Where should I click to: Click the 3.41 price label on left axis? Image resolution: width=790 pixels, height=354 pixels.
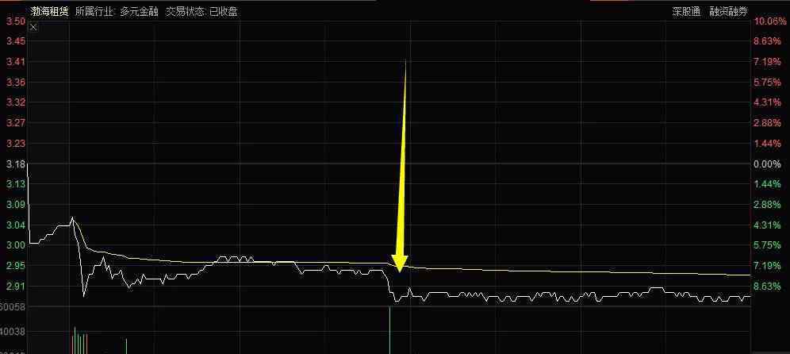tap(14, 62)
